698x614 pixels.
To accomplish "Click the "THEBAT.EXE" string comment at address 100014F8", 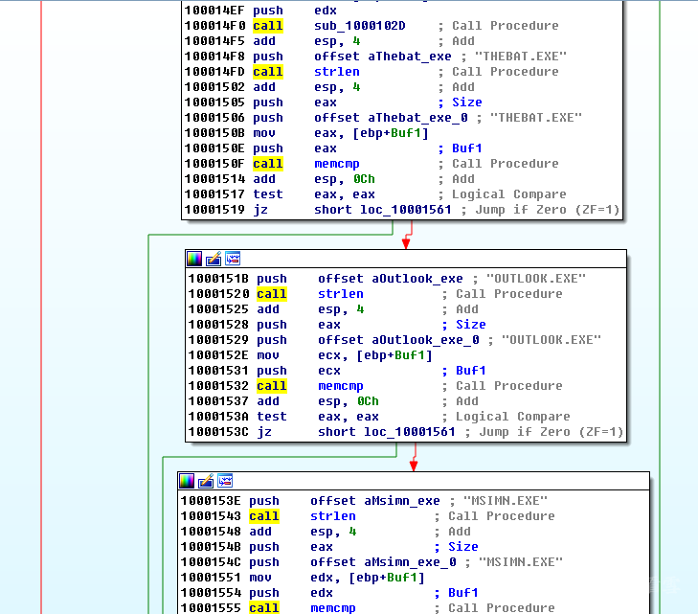I will [x=520, y=57].
